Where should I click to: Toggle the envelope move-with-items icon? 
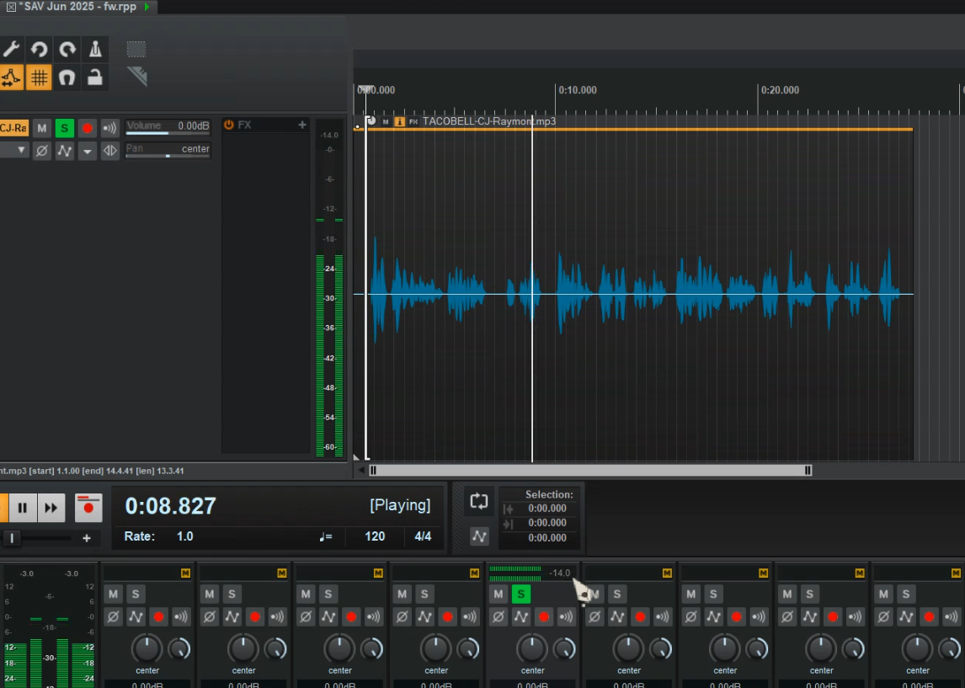(11, 77)
